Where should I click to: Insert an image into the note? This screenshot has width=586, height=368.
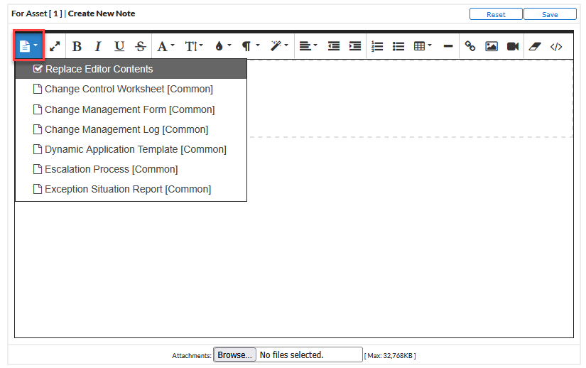pos(491,46)
